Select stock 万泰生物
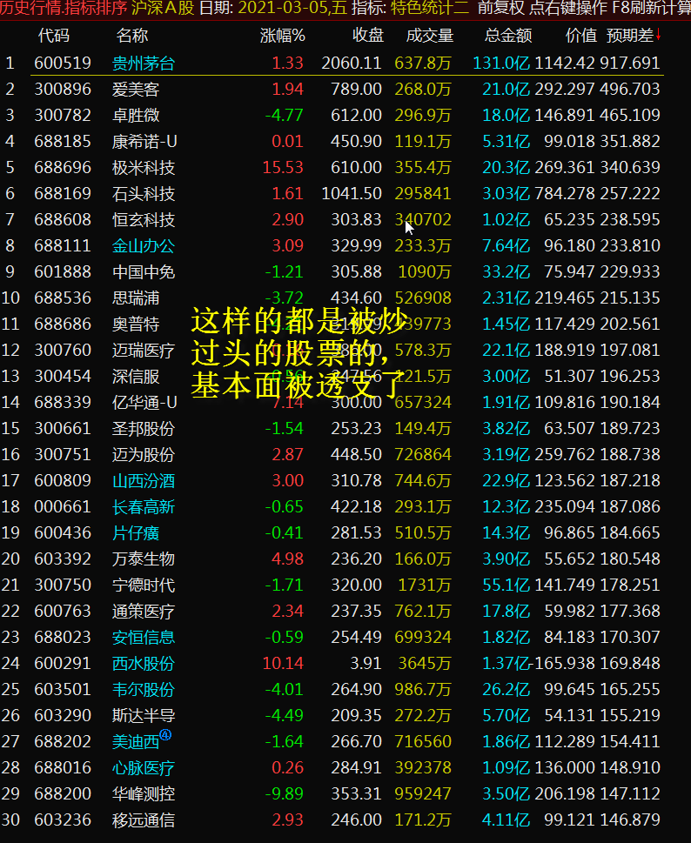This screenshot has height=843, width=691. [x=144, y=559]
